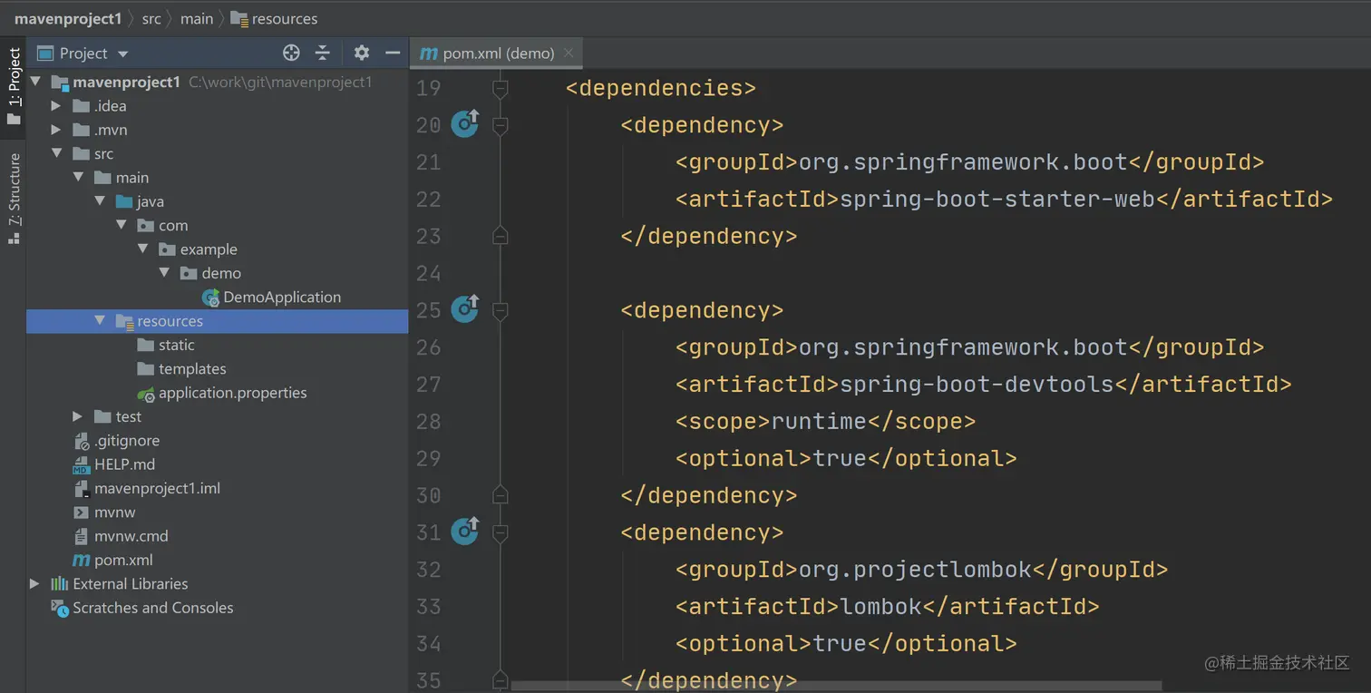Expand the test folder arrow
This screenshot has width=1371, height=693.
pyautogui.click(x=78, y=416)
